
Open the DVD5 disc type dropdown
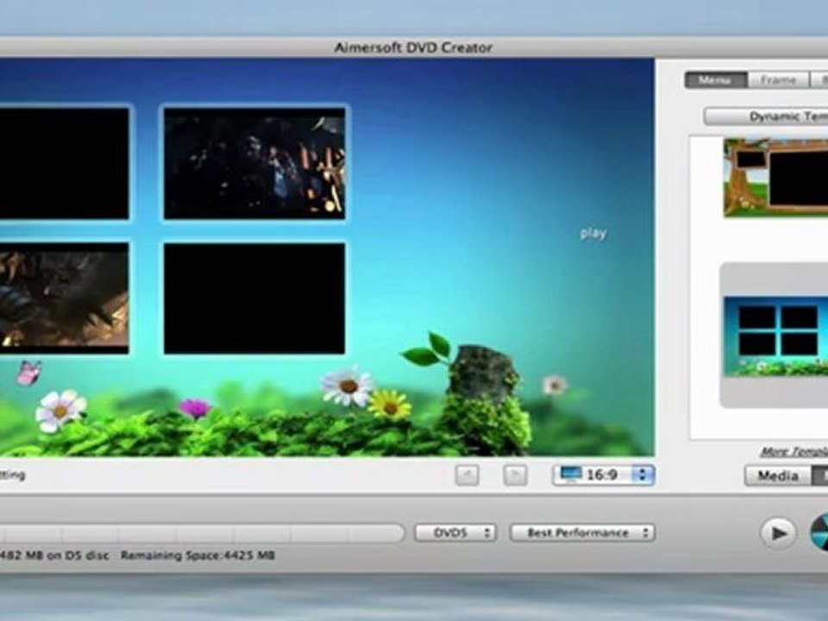coord(455,533)
